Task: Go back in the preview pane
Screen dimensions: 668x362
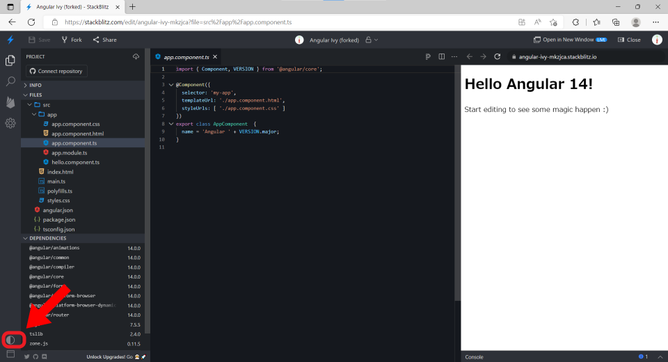Action: (470, 56)
